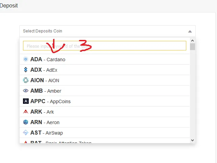Choose ADX - AdEx option
Viewport: 217px width, 163px height.
pyautogui.click(x=105, y=70)
